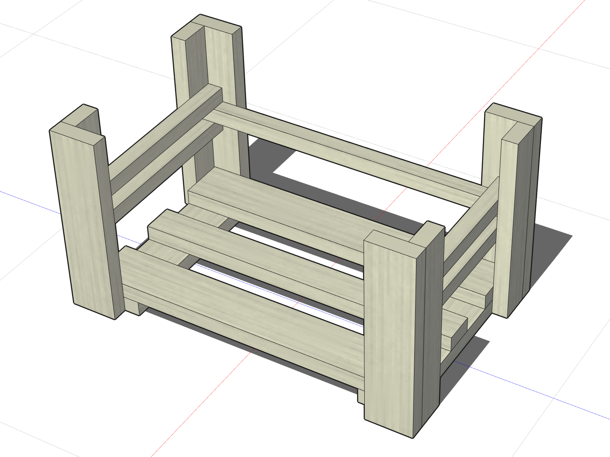Click the far right corner post

pyautogui.click(x=515, y=220)
